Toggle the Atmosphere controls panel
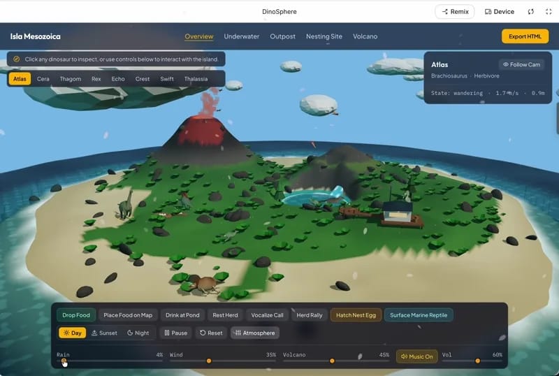Viewport: 559px width, 376px height. [255, 333]
